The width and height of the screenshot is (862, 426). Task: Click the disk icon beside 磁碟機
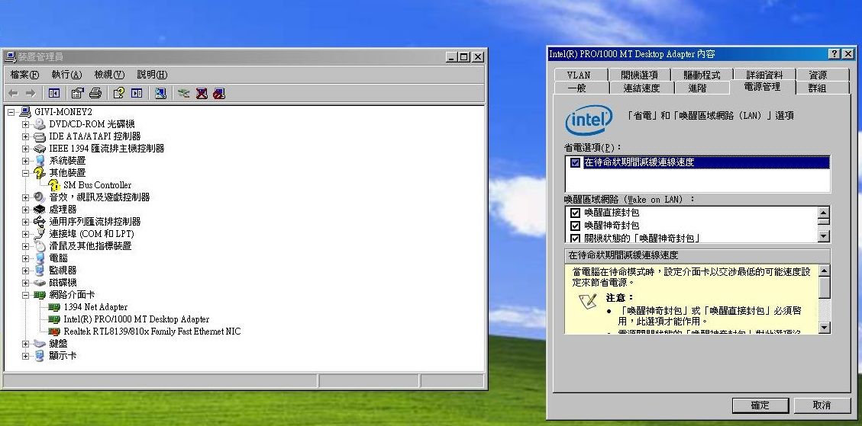point(40,282)
